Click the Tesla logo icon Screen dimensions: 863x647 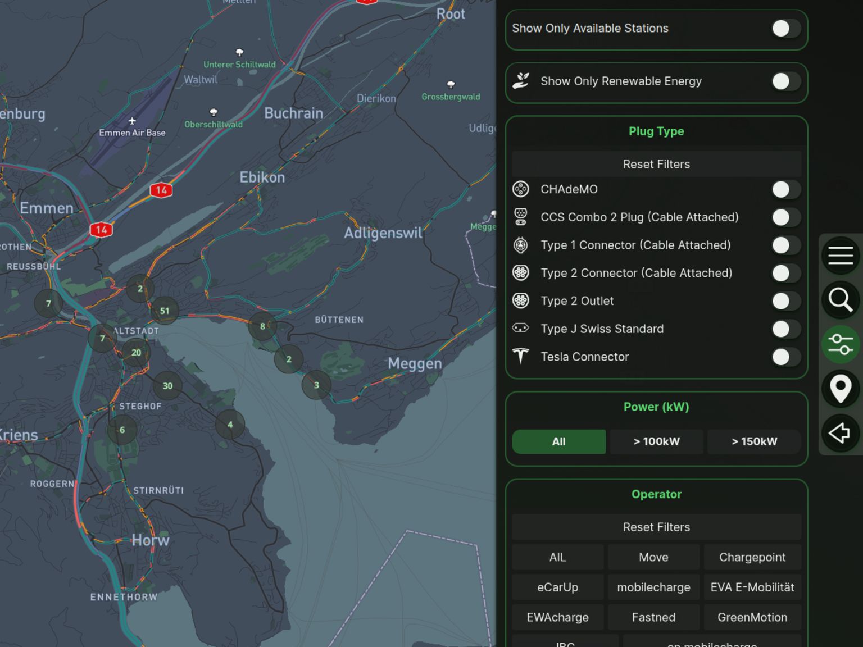pos(521,356)
